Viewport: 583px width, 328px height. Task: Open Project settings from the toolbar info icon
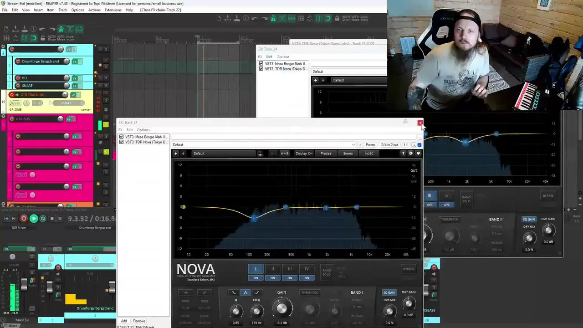34,29
